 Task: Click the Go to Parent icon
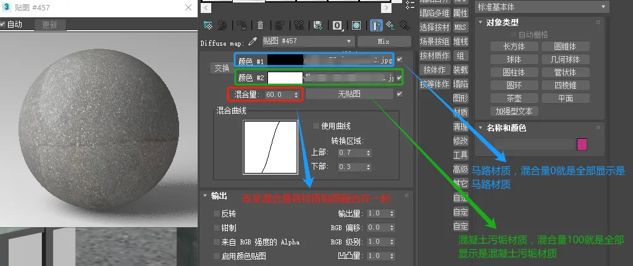point(390,25)
